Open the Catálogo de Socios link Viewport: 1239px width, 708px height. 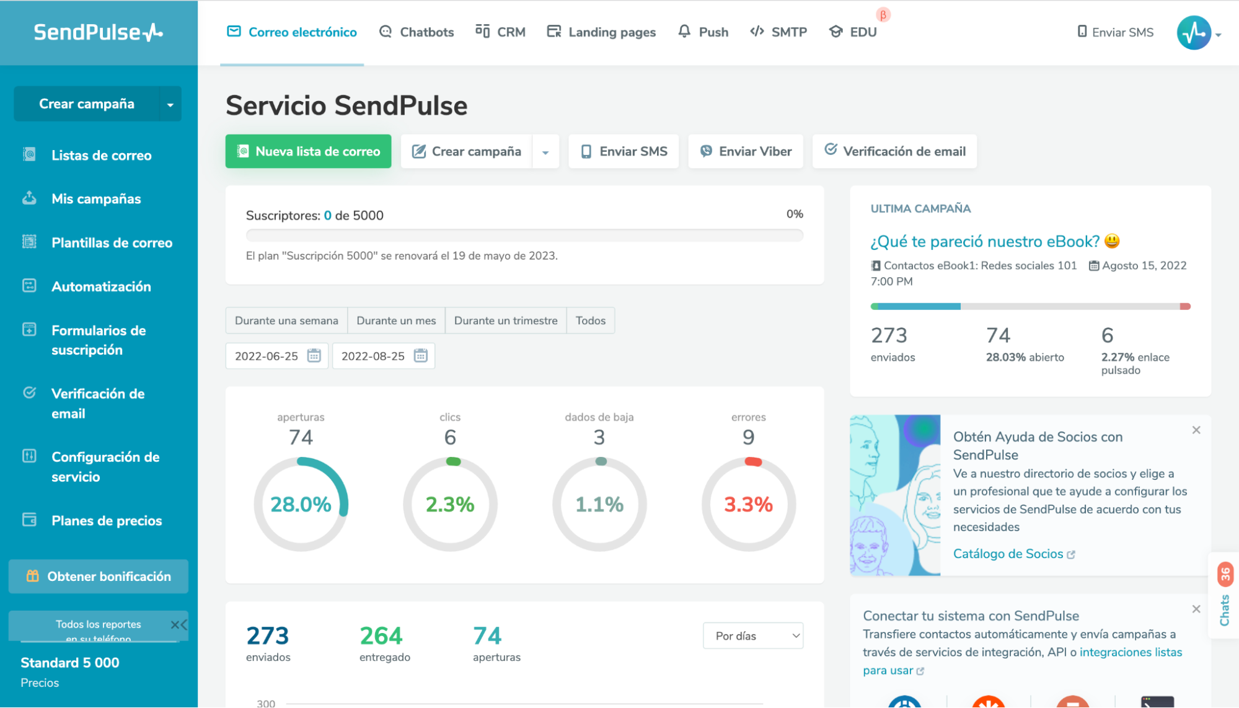tap(1014, 554)
